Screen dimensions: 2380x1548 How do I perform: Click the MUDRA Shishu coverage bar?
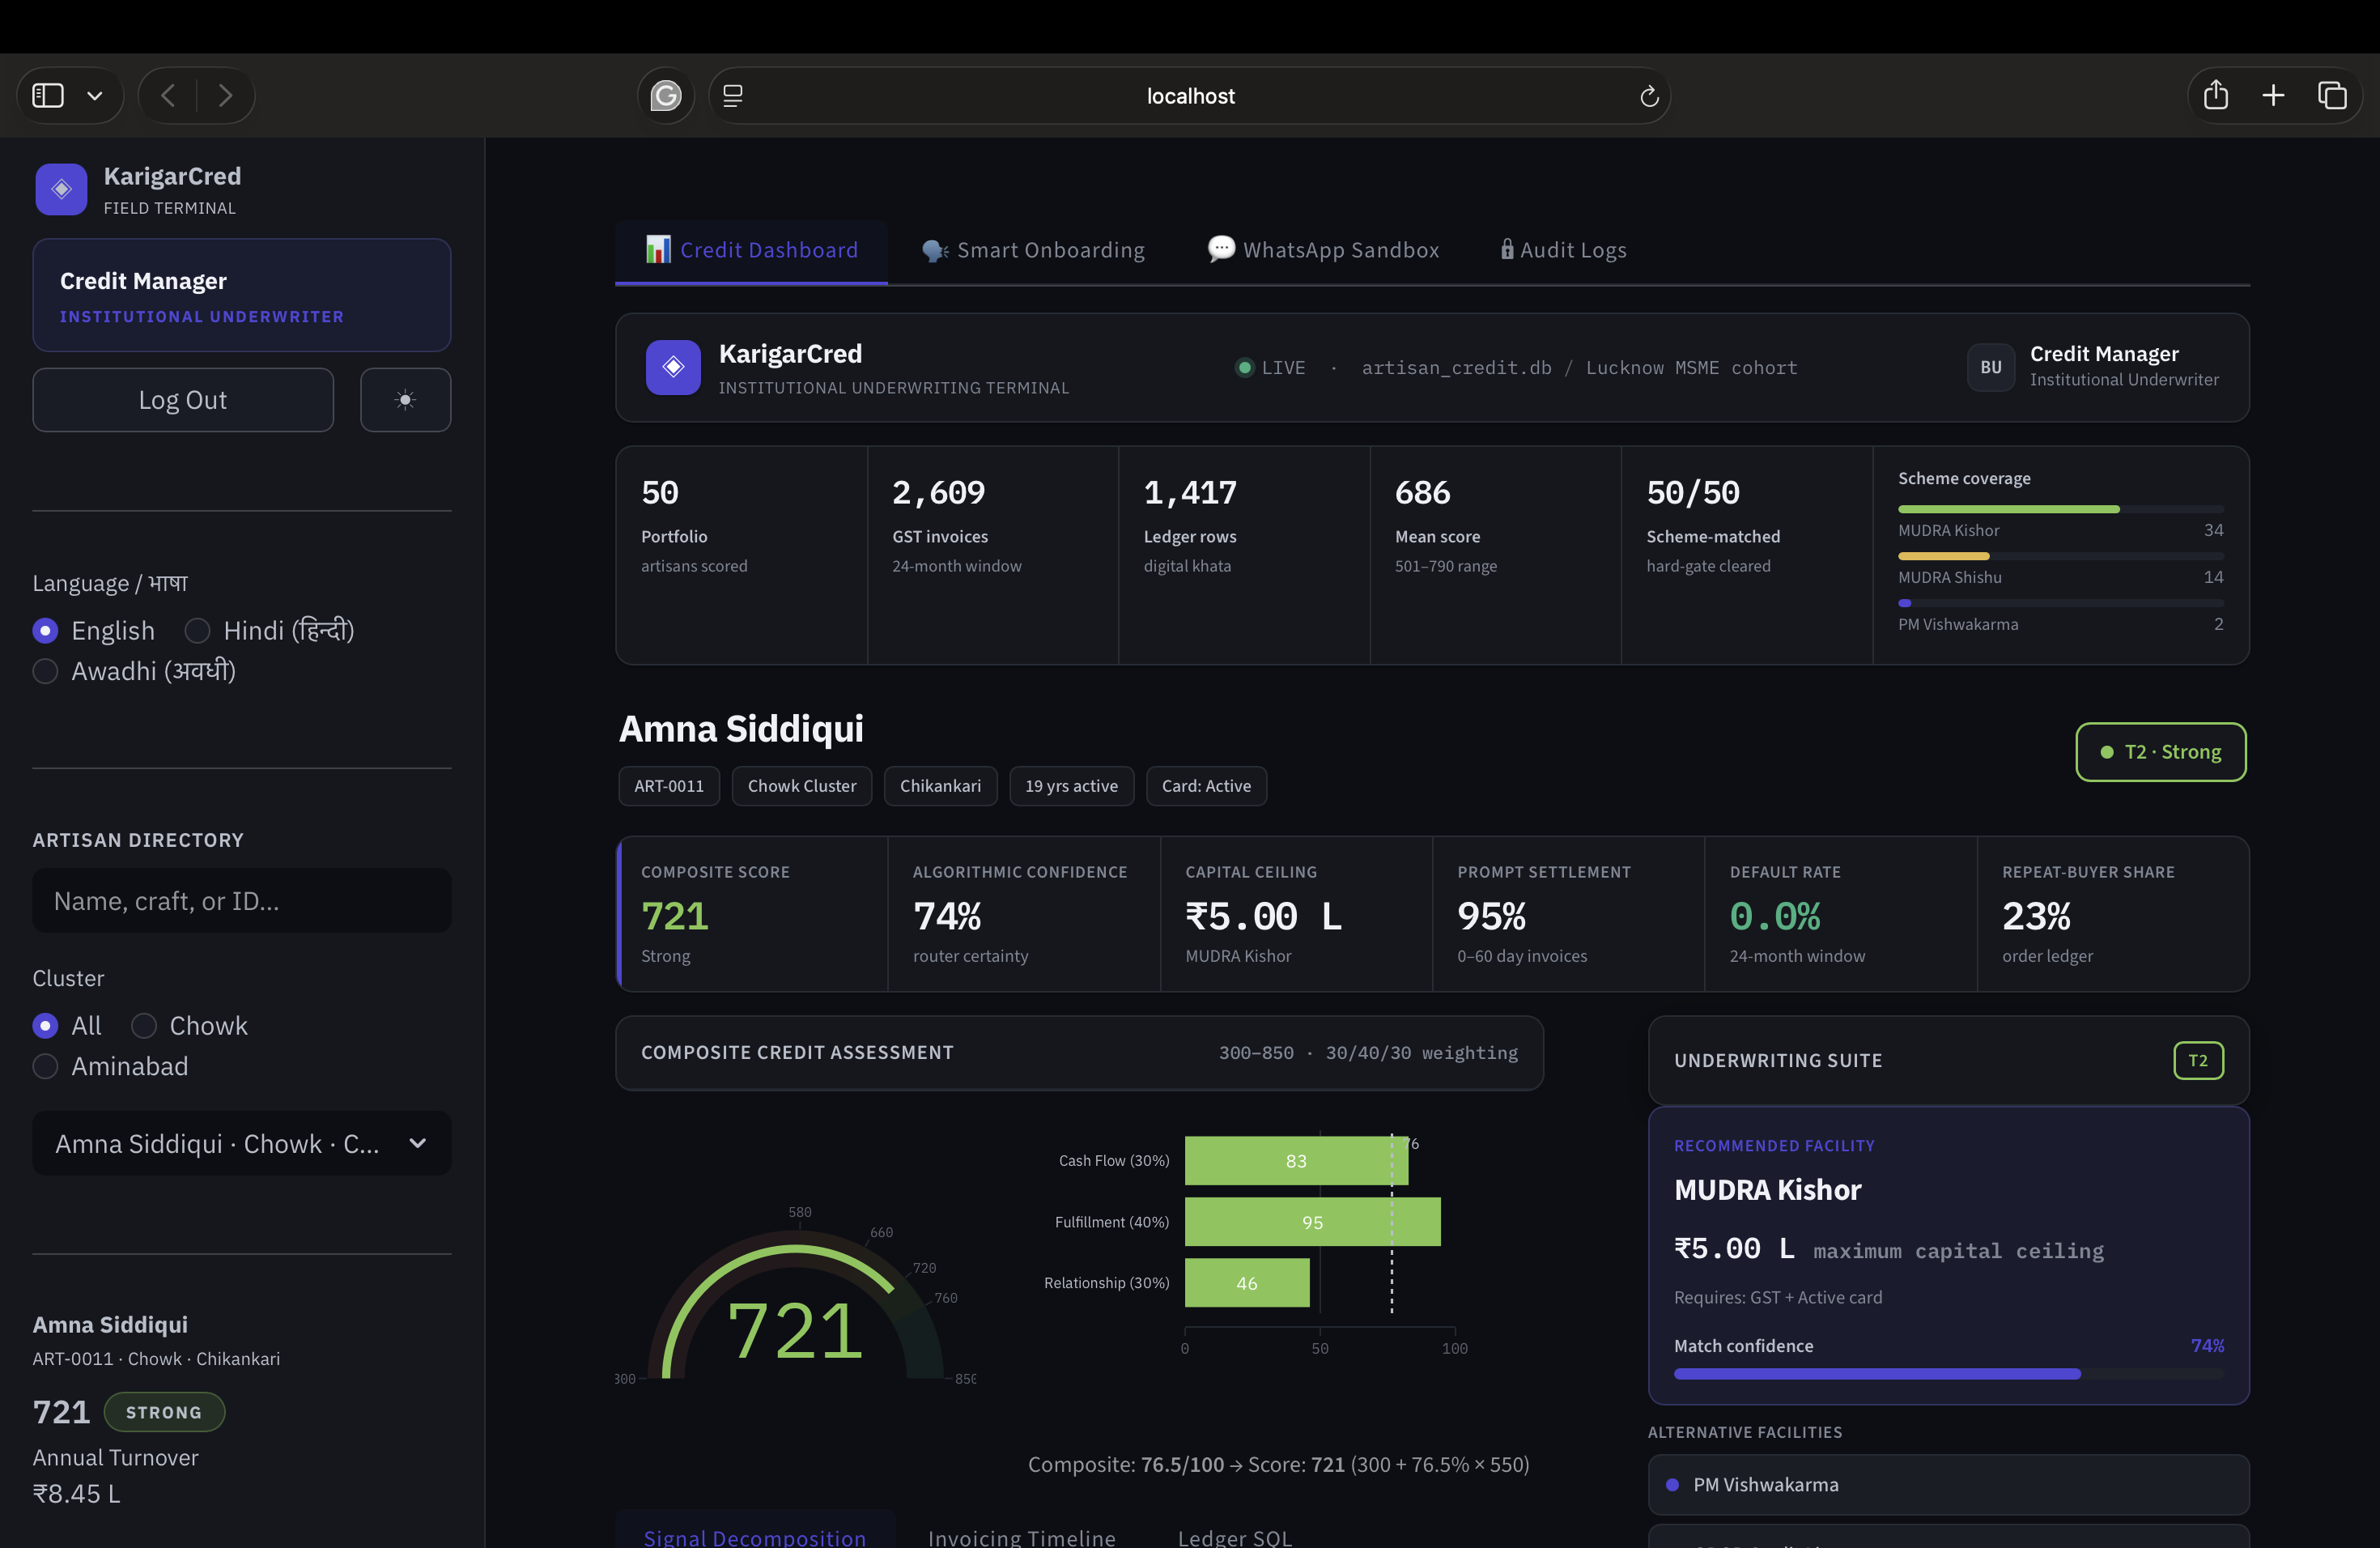click(x=2061, y=556)
